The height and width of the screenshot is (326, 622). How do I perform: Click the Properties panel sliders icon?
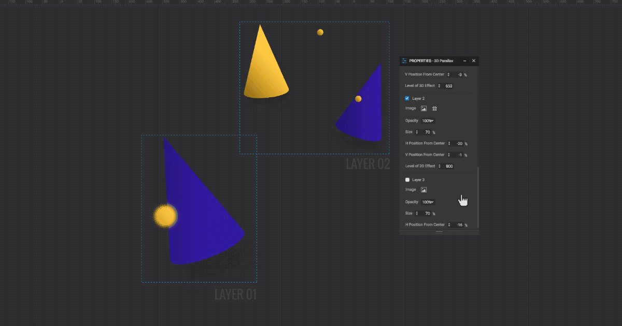pos(404,61)
